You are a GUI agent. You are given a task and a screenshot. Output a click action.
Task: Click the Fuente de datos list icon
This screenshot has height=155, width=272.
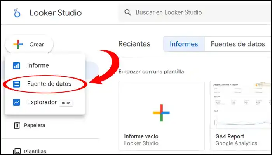click(16, 84)
